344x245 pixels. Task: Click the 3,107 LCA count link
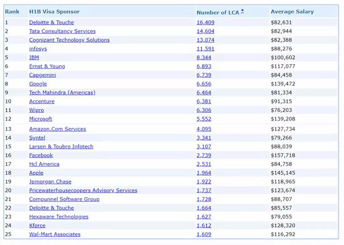pos(204,147)
